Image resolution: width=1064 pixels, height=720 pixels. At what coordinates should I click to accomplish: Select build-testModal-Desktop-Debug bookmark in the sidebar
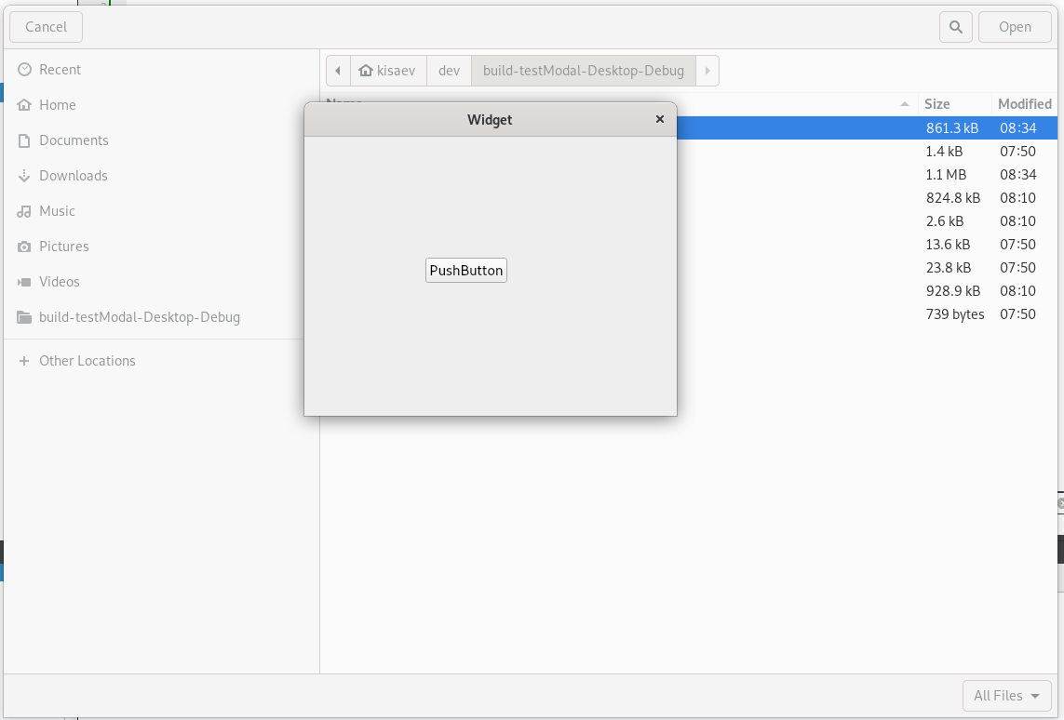coord(139,317)
